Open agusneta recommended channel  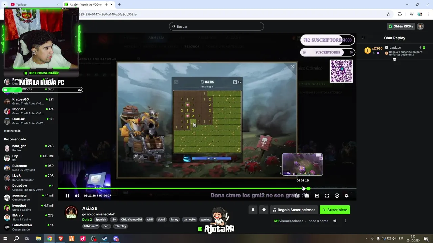29,197
